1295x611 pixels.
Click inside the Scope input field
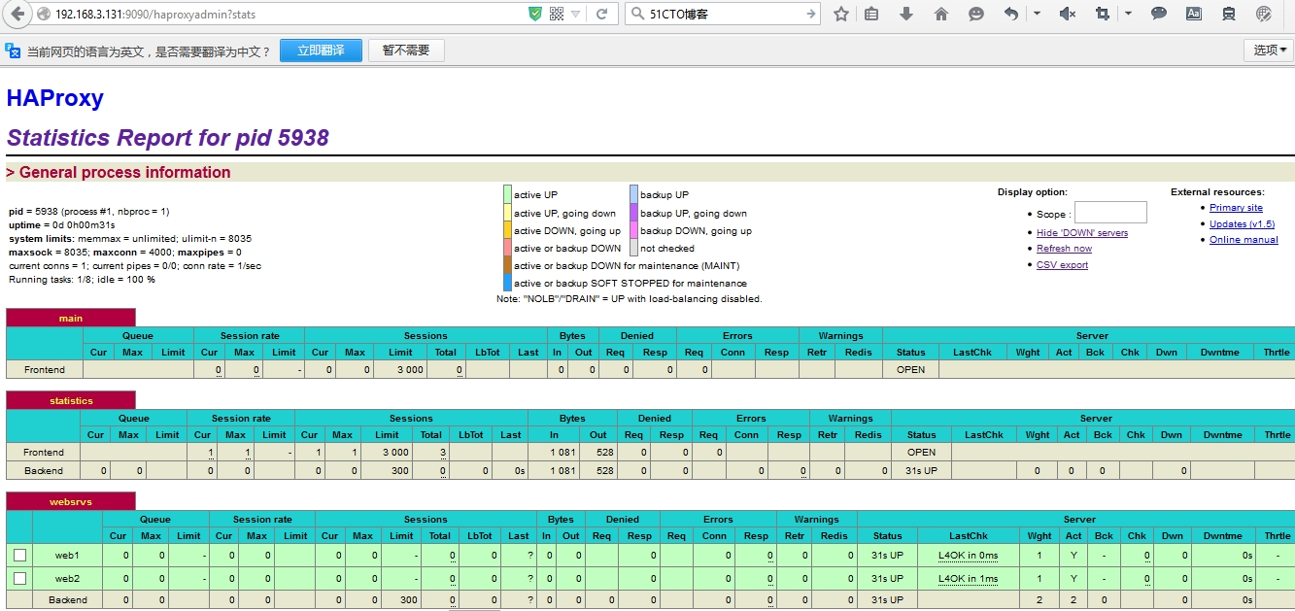pyautogui.click(x=1110, y=212)
